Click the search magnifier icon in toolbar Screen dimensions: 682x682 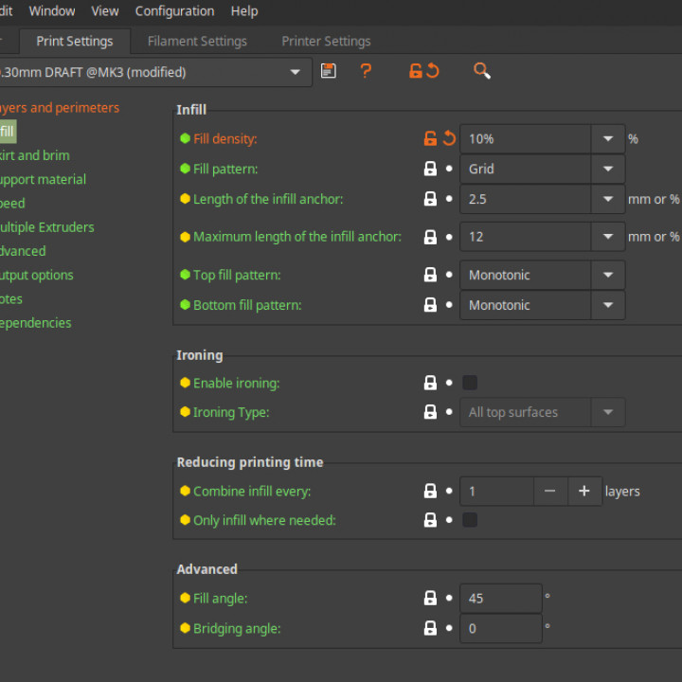click(481, 71)
